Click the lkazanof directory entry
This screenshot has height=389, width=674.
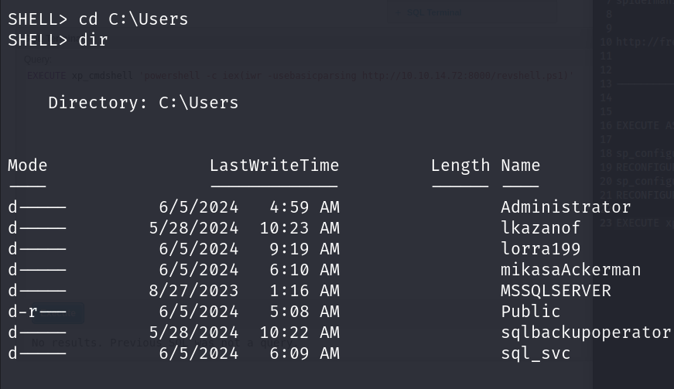(x=540, y=228)
